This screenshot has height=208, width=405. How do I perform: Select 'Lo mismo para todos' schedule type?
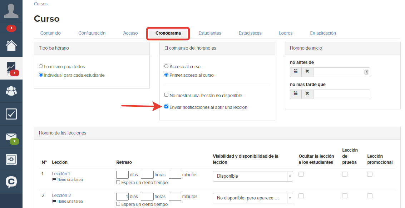[41, 66]
